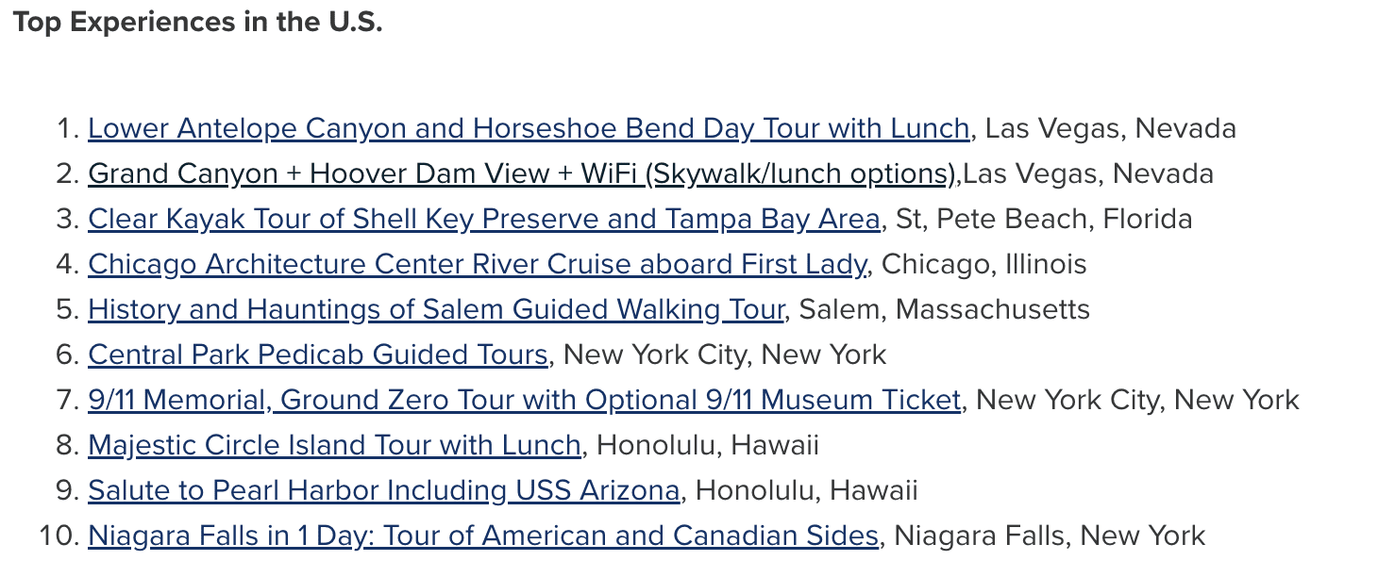Open the Clear Kayak Tour of Shell Key link

483,219
